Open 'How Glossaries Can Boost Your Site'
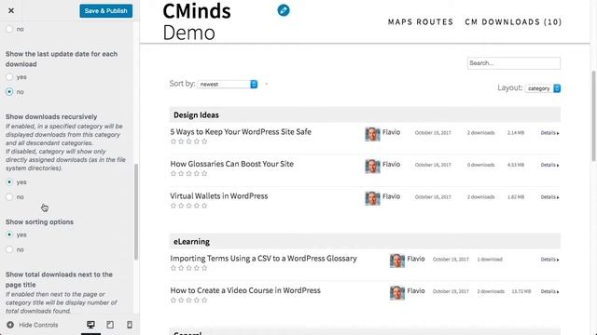597x335 pixels. (232, 164)
